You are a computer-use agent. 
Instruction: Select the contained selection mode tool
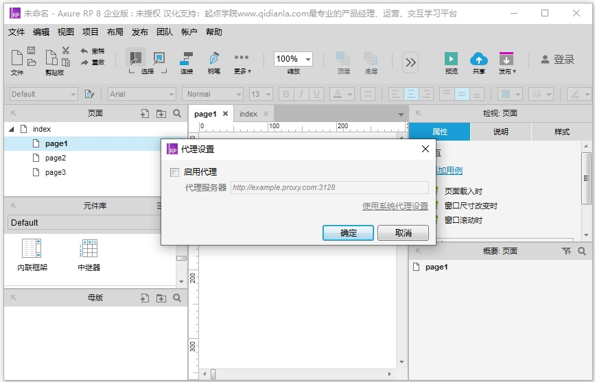[159, 58]
